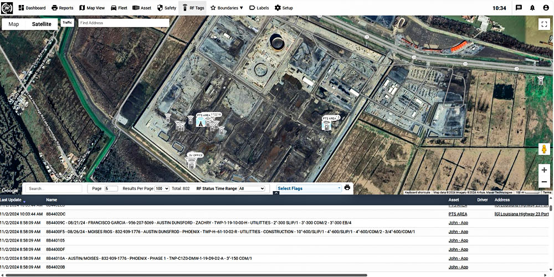Viewport: 554px width, 277px height.
Task: Select the 8B44009C Francisco Garcia row
Action: [x=274, y=223]
